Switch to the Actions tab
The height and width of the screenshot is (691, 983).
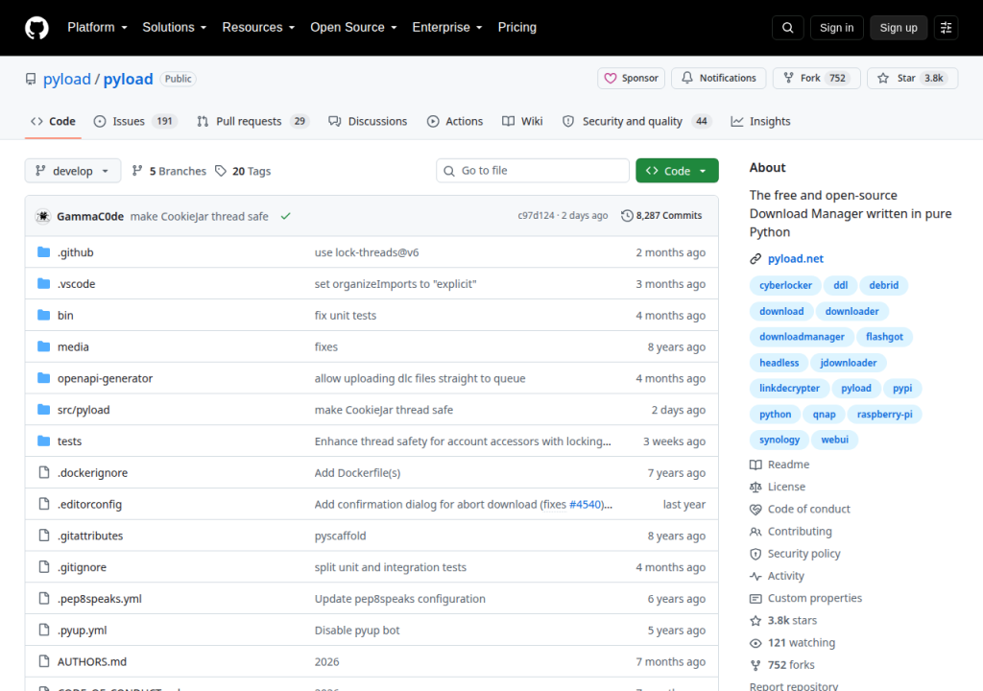coord(455,121)
